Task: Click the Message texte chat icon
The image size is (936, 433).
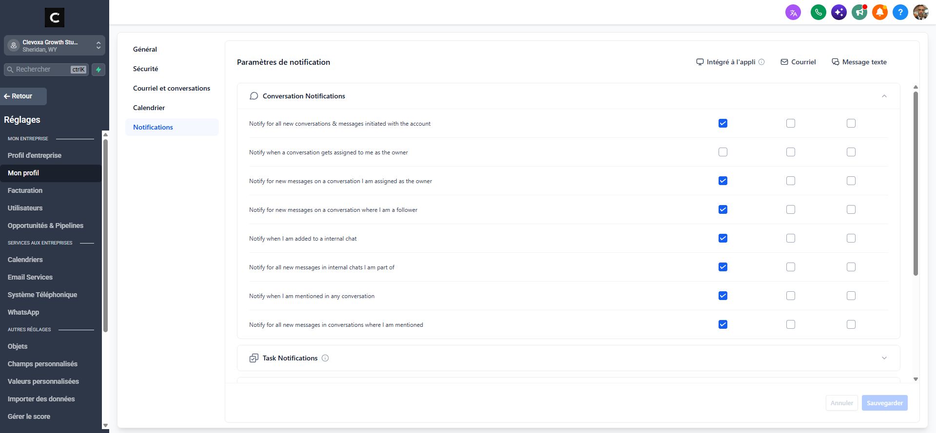Action: 835,62
